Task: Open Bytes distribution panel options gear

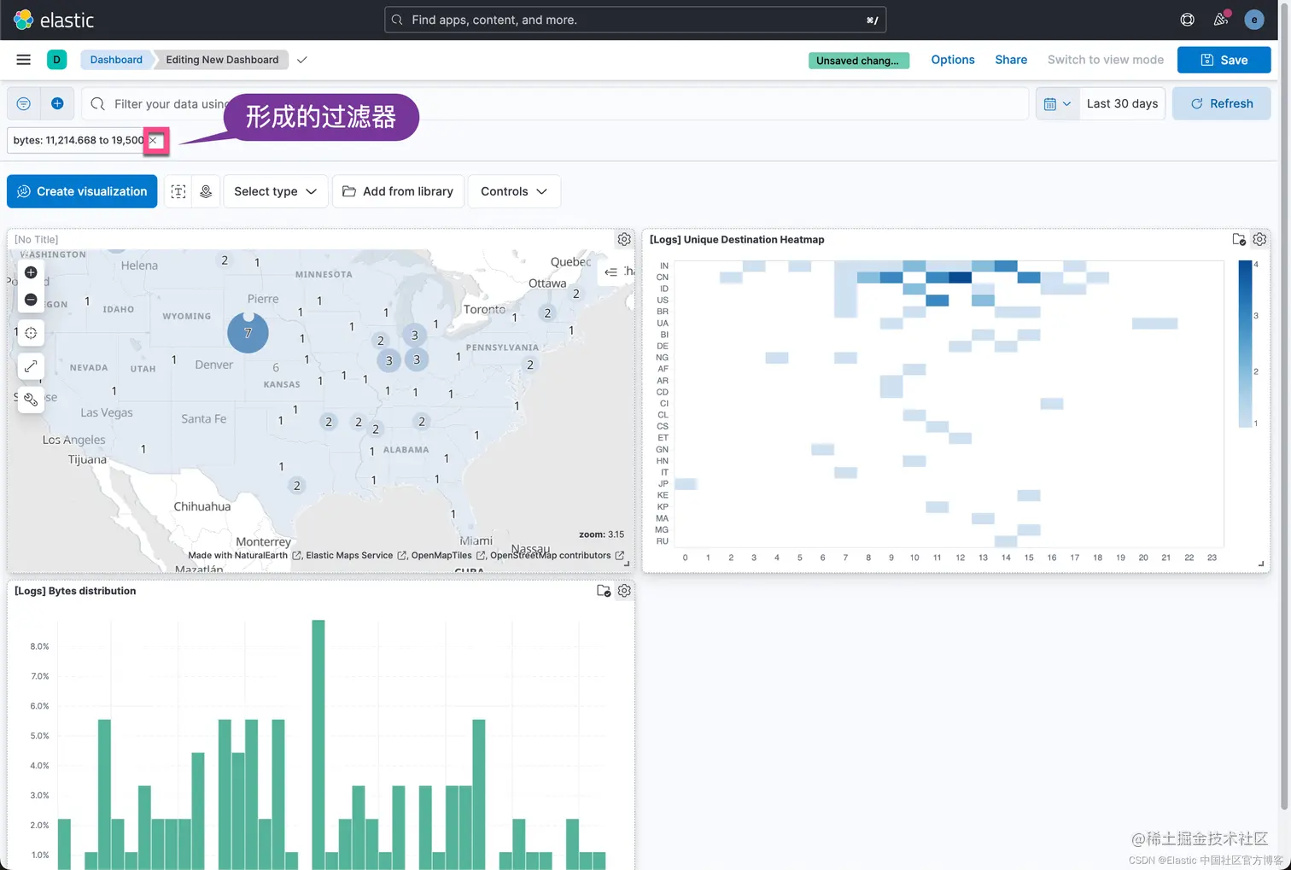Action: pyautogui.click(x=624, y=591)
